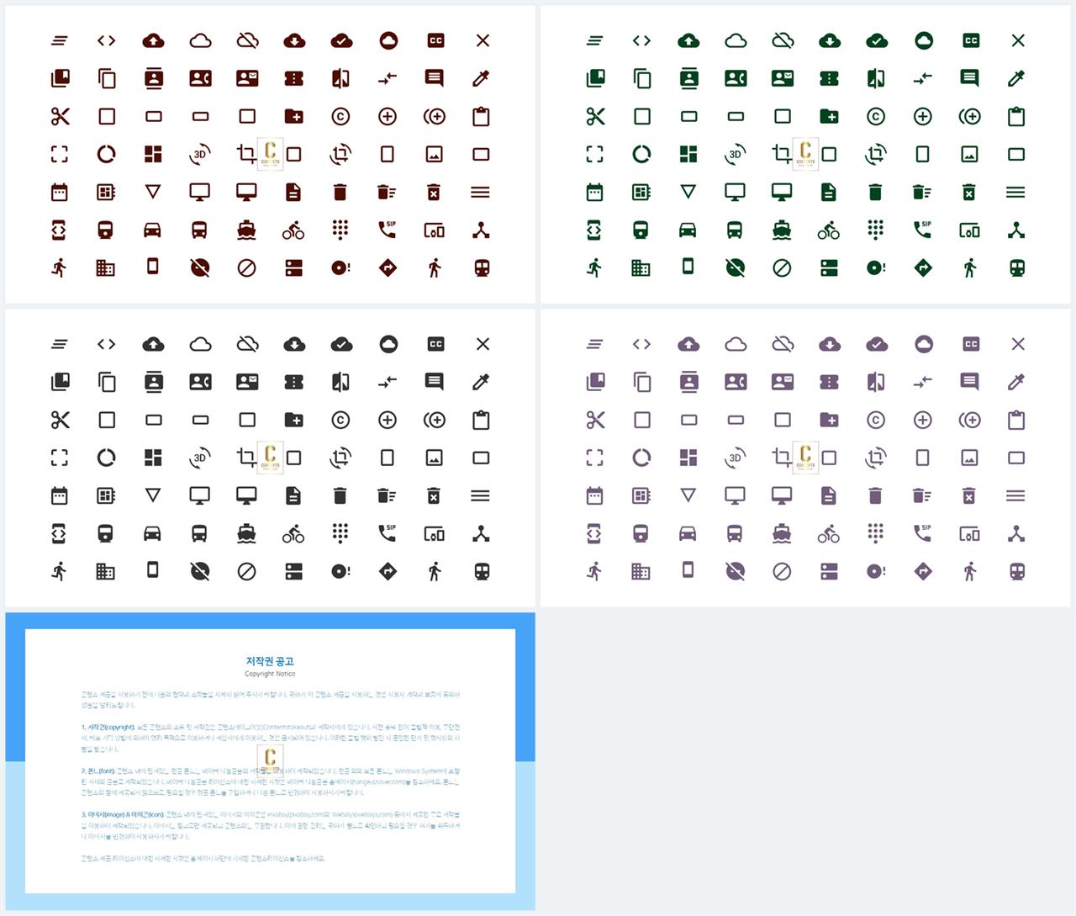Viewport: 1076px width, 916px height.
Task: Select the green clipboard paste icon
Action: click(1016, 116)
